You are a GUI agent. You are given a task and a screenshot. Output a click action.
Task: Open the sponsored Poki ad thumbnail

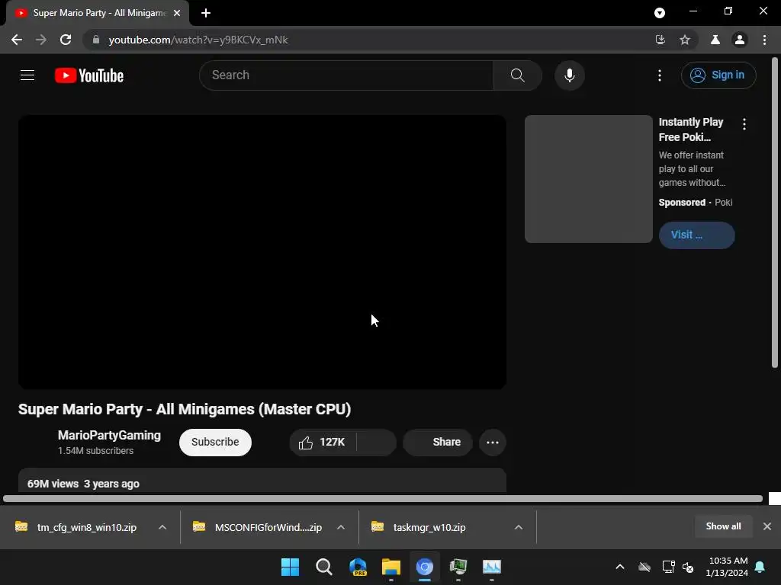[x=588, y=179]
